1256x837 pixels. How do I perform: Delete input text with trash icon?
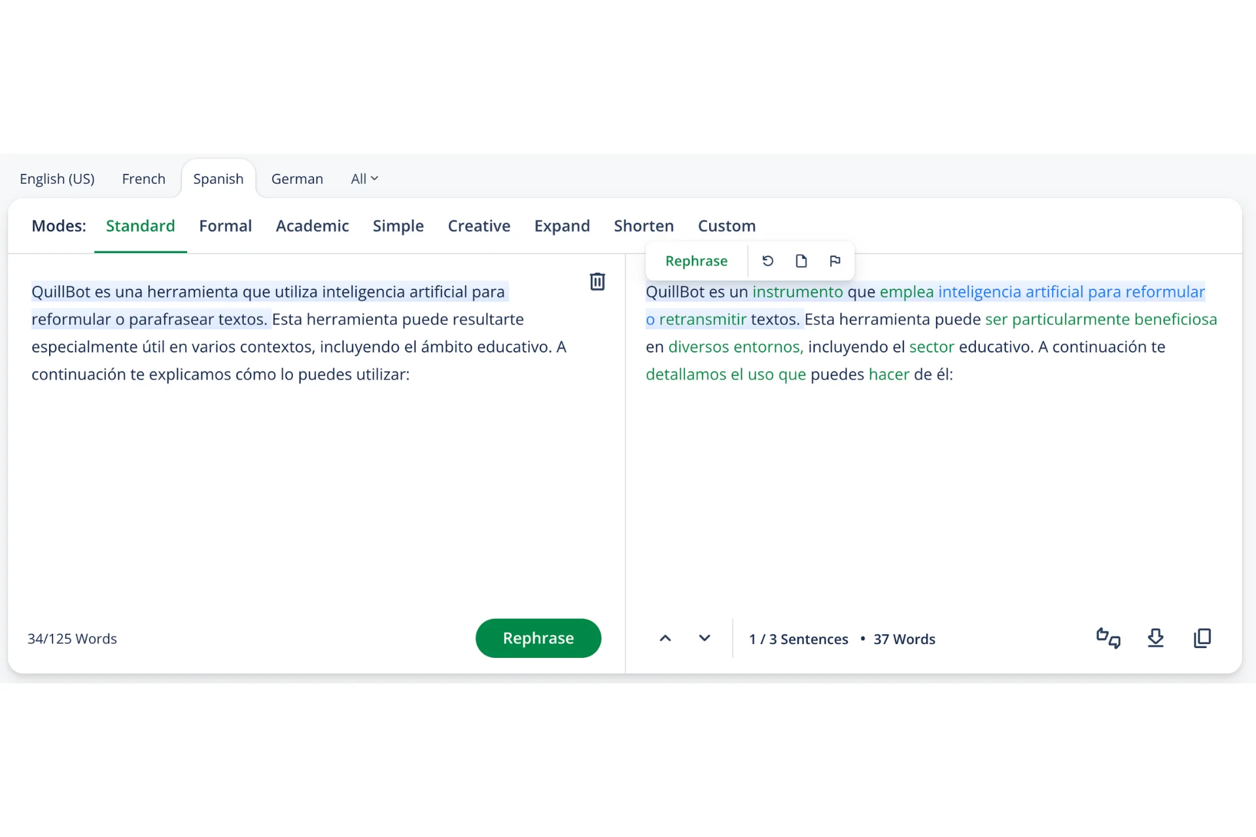click(597, 282)
